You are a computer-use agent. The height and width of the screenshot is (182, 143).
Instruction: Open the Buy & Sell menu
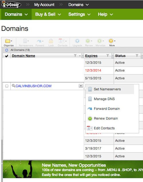[x=48, y=14]
